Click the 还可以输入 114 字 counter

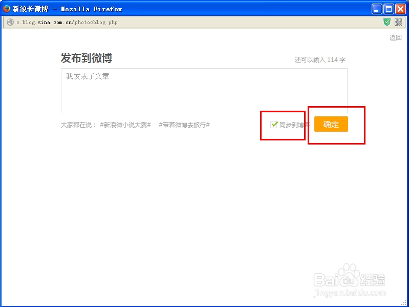[320, 60]
